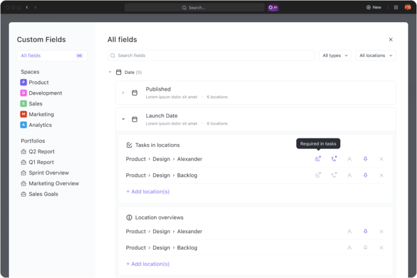Click the Published calendar icon
Screen dimensions: 417x278
click(135, 93)
